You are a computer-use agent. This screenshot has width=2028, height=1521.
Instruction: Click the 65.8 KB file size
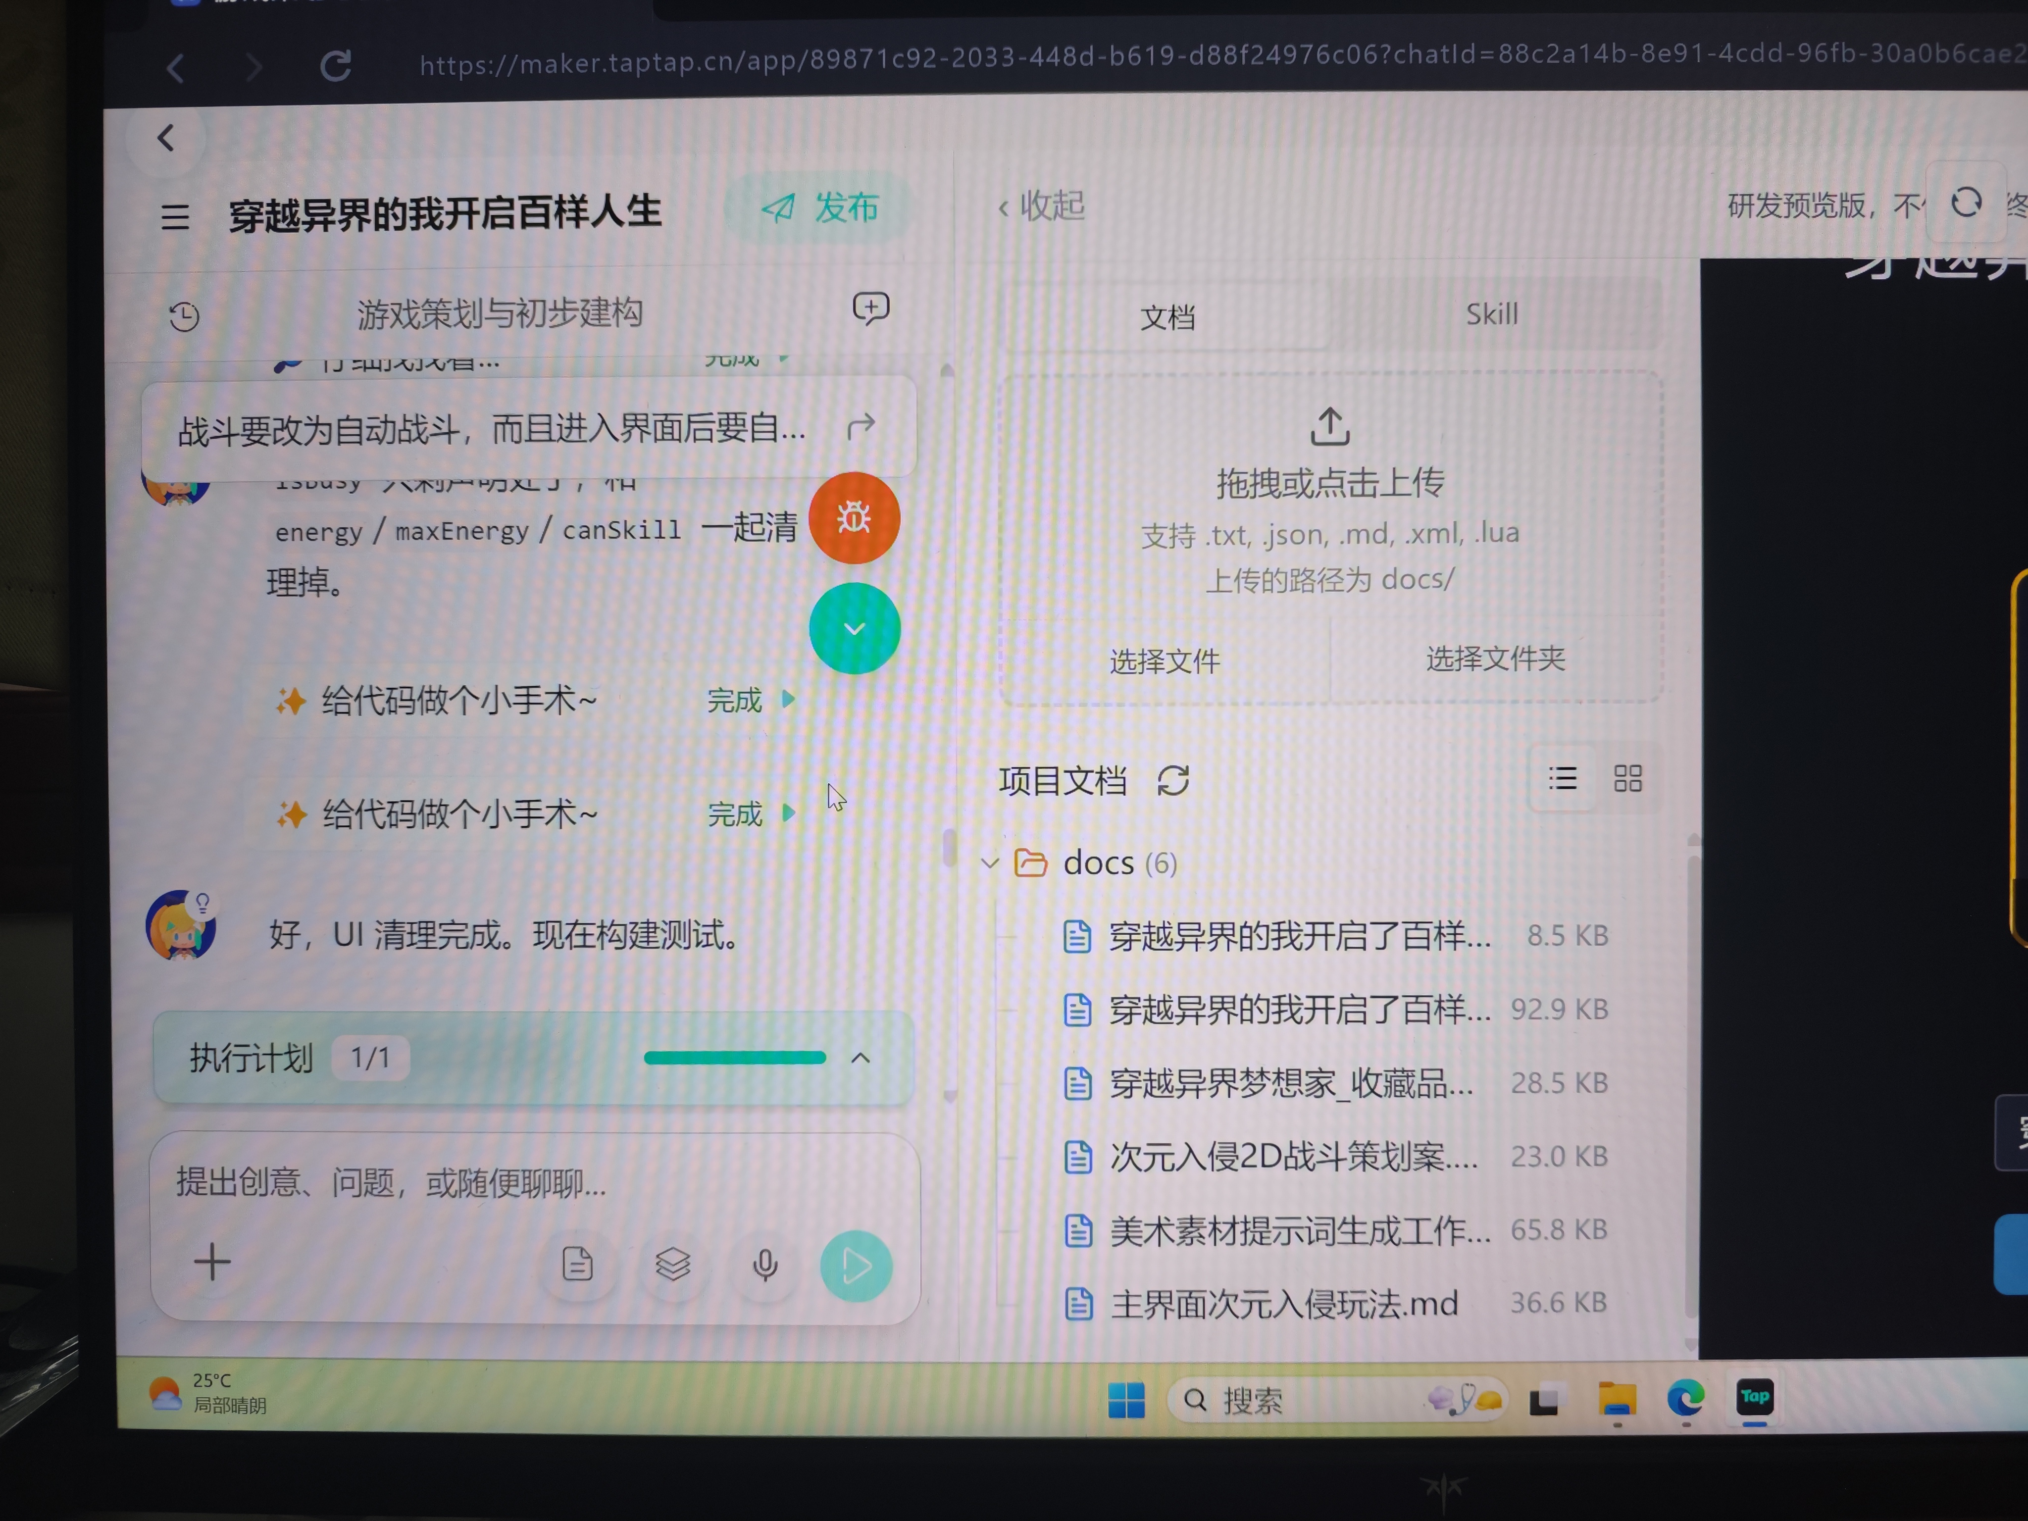[x=1559, y=1229]
